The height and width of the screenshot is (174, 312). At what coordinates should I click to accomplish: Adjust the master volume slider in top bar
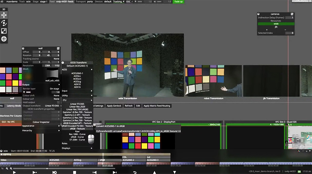pyautogui.click(x=159, y=2)
